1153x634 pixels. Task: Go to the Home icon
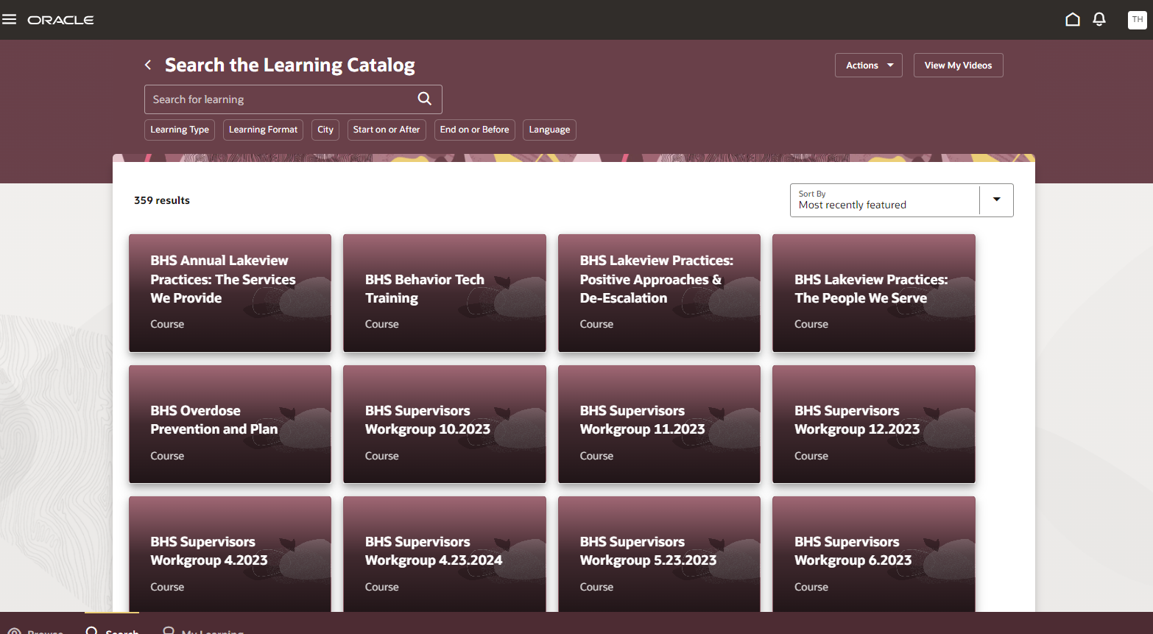coord(1073,19)
